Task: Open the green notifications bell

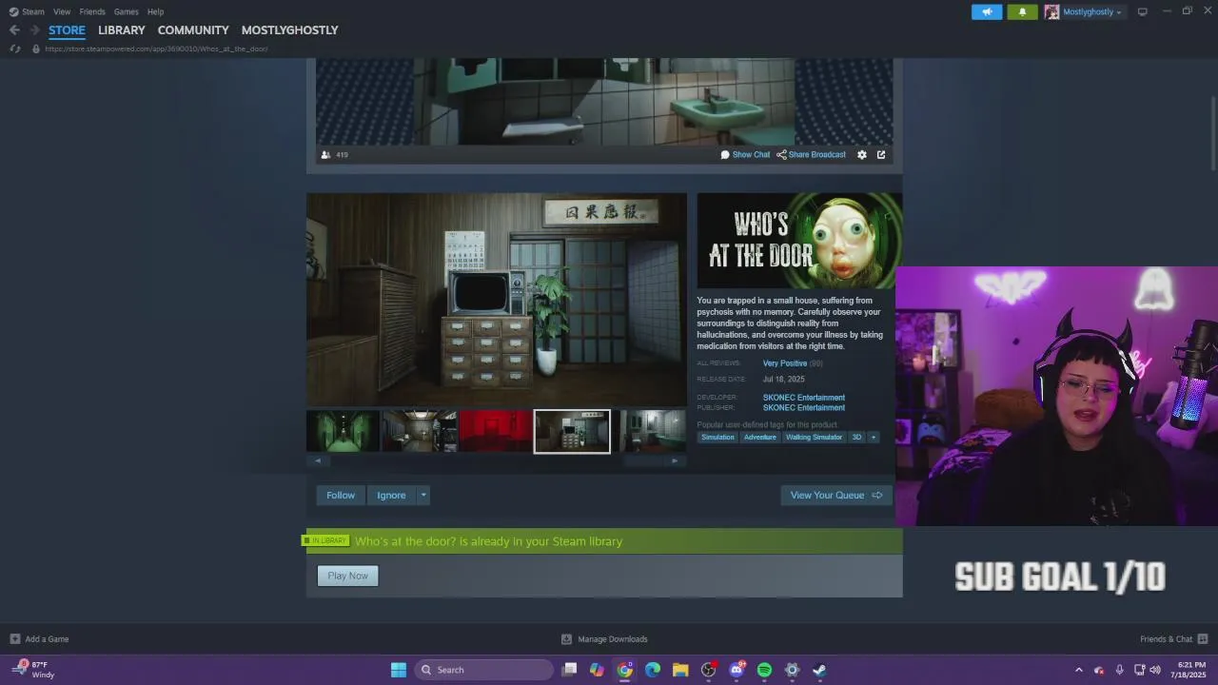Action: pyautogui.click(x=1022, y=11)
